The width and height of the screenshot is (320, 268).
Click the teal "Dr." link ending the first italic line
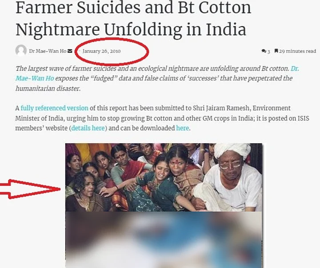pyautogui.click(x=295, y=68)
